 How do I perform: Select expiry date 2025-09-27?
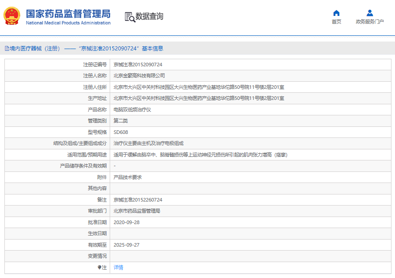(127, 245)
